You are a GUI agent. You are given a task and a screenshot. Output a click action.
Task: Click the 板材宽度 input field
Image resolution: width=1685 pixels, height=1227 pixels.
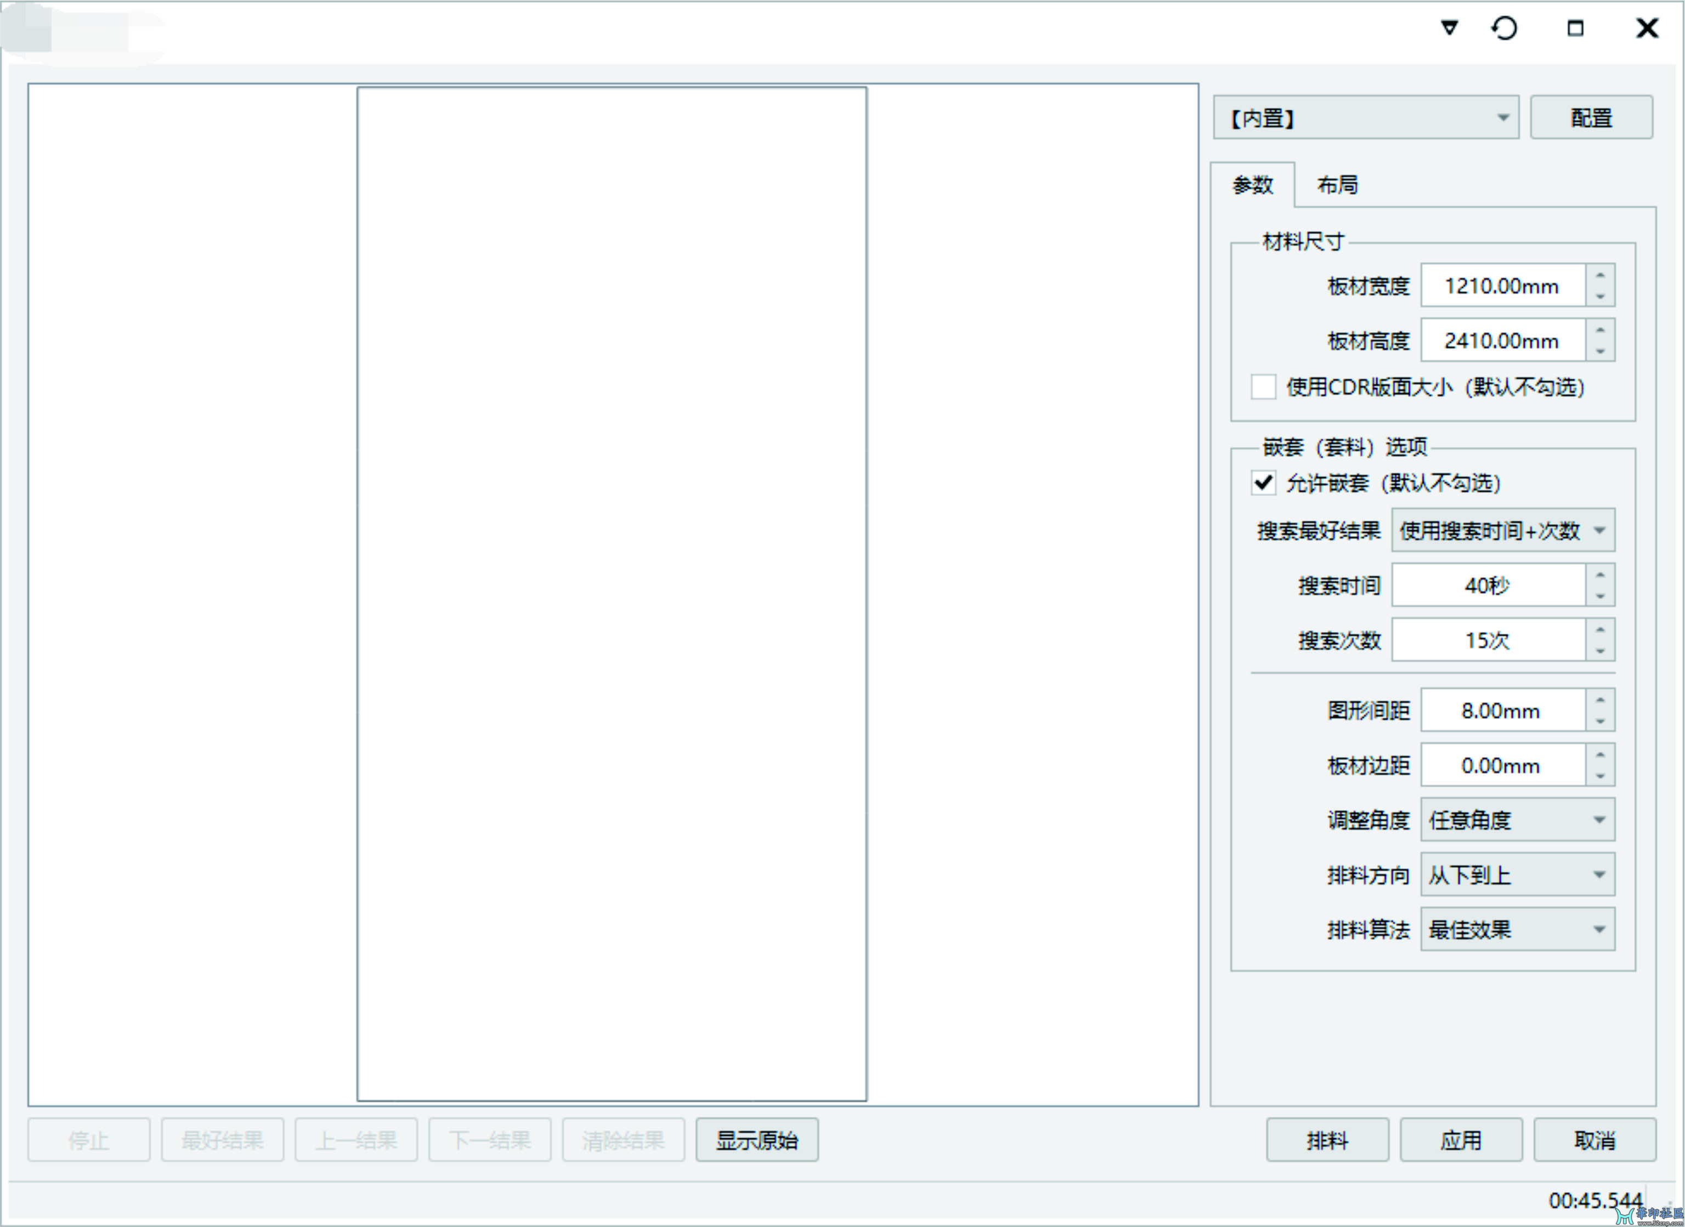point(1503,285)
